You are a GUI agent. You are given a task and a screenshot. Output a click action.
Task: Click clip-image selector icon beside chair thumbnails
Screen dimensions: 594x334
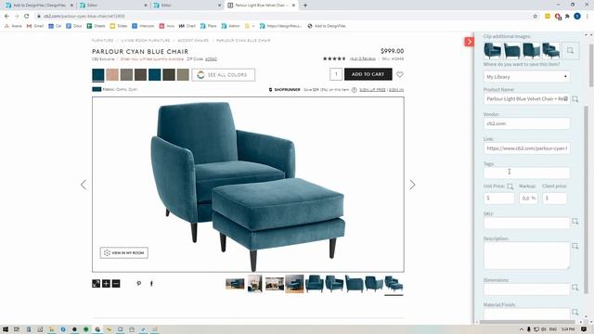coord(570,50)
